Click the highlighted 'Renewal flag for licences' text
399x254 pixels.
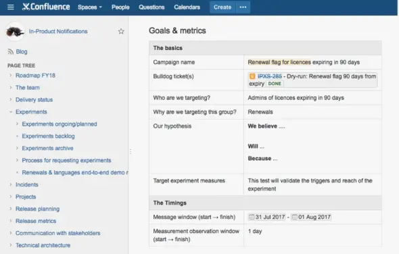point(279,62)
